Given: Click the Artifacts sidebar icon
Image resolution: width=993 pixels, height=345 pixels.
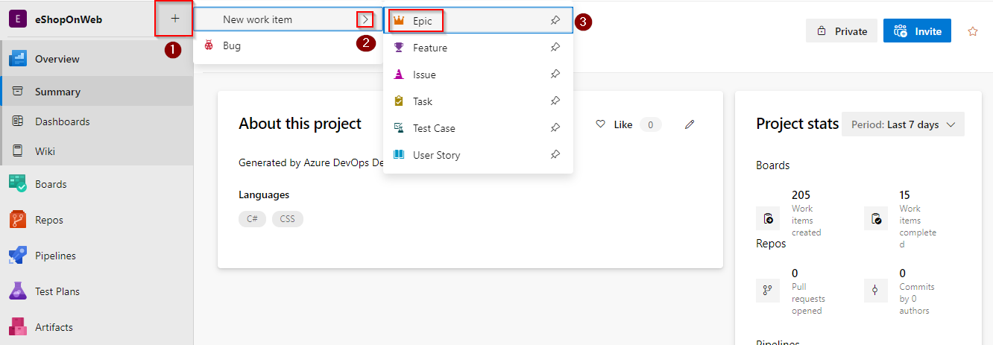Looking at the screenshot, I should click(x=17, y=327).
